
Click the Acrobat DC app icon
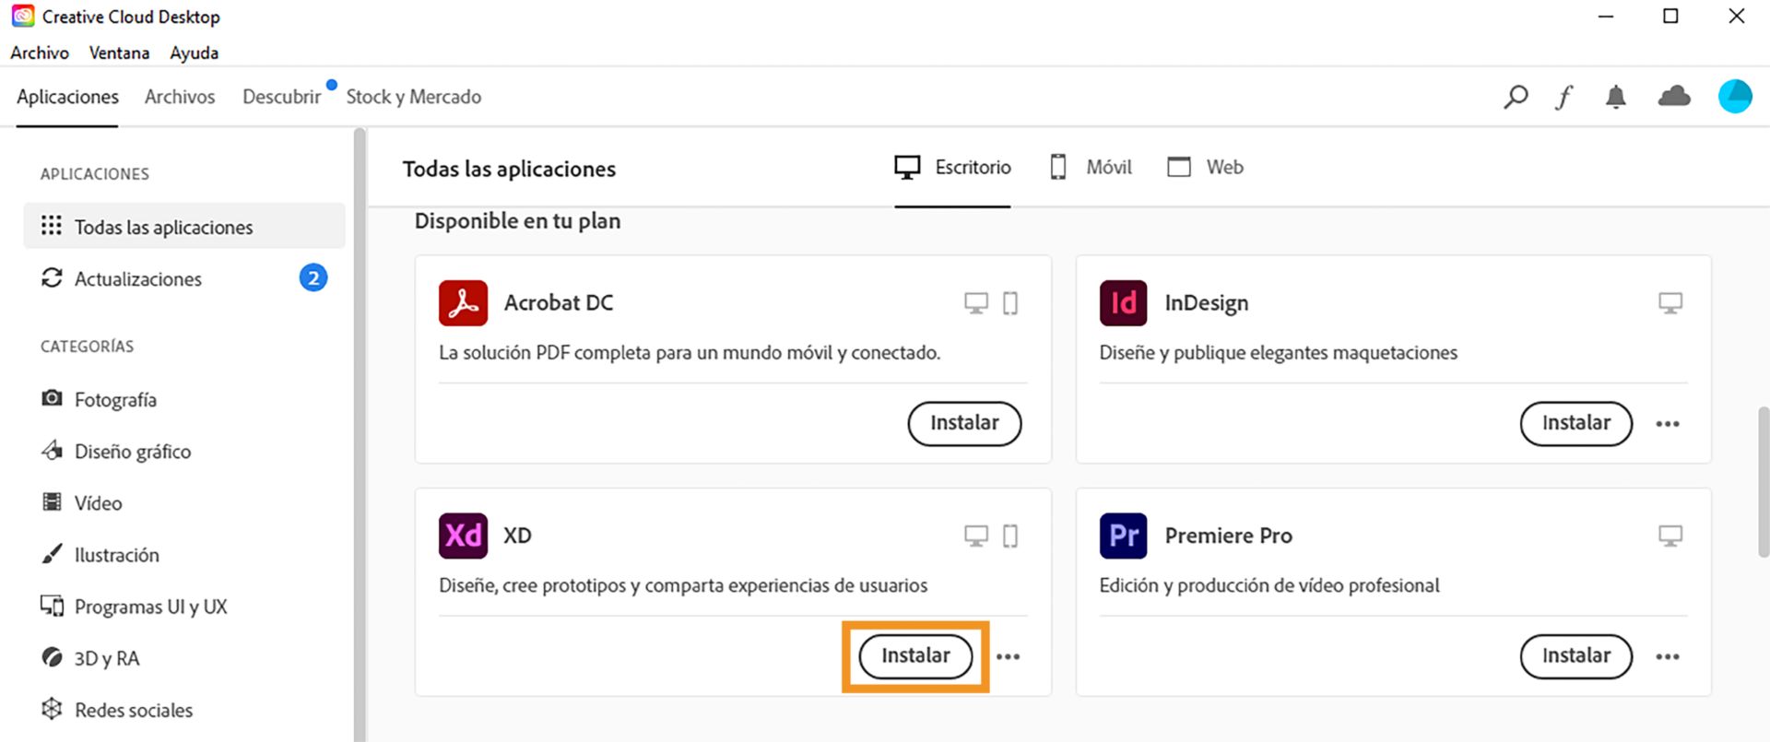click(x=463, y=302)
